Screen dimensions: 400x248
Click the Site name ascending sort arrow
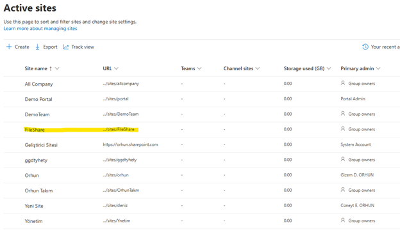tap(51, 68)
